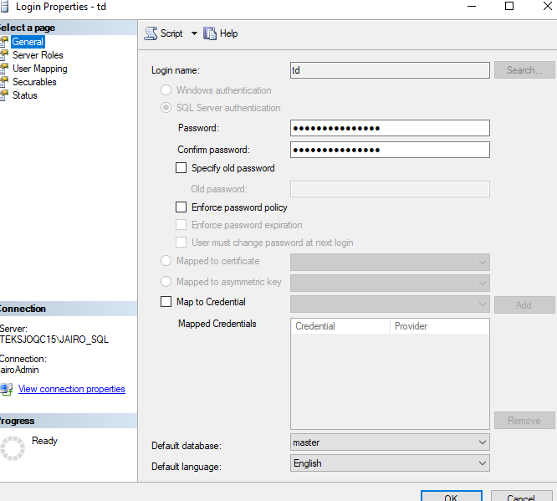Check the Map to Credential box
The image size is (557, 501).
166,302
